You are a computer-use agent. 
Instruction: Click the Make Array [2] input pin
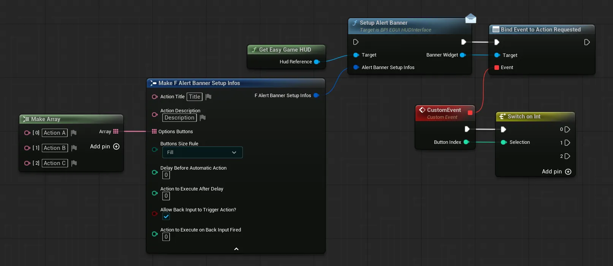[27, 163]
